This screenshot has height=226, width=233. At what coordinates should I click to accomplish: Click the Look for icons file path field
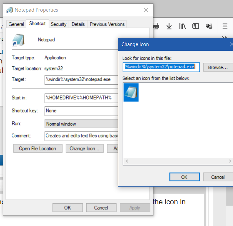pos(161,67)
